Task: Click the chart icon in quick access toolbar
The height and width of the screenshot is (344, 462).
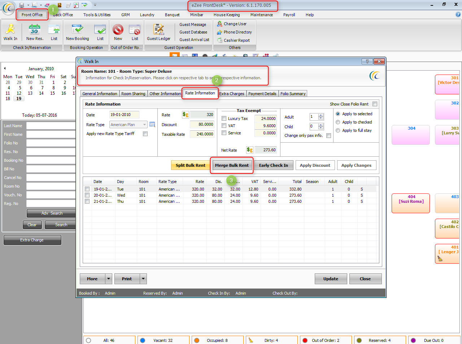Action: 34,5
